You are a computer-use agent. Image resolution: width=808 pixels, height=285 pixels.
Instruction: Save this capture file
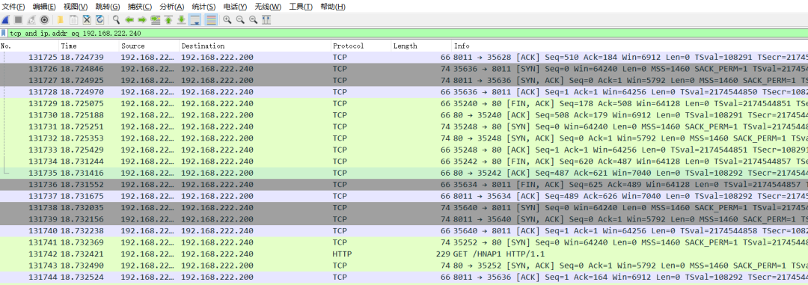73,19
